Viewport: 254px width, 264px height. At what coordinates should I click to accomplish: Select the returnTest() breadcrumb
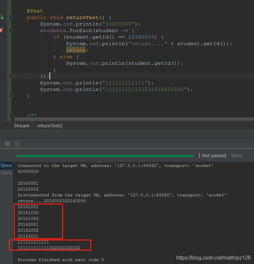click(x=50, y=126)
